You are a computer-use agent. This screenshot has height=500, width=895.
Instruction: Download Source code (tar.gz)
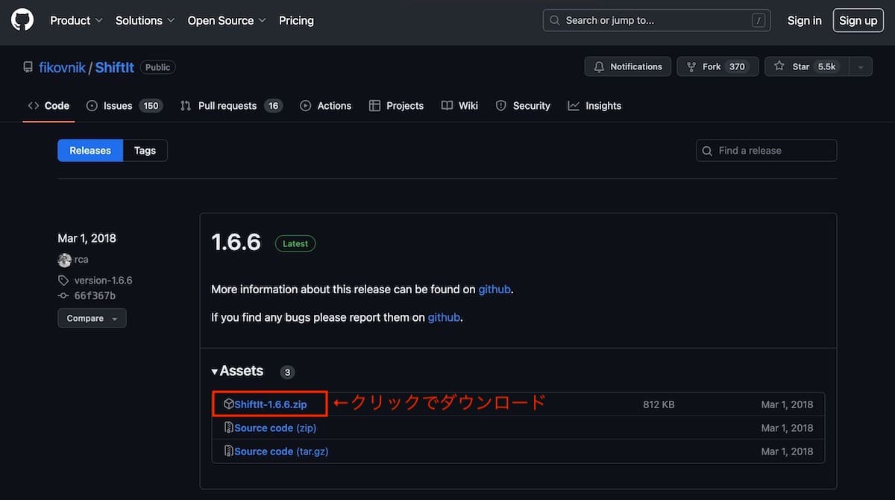(x=281, y=451)
